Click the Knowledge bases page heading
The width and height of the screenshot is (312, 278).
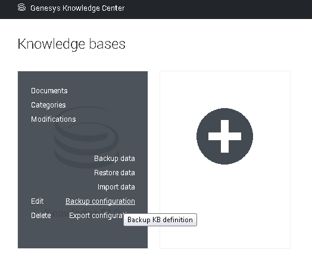pos(71,44)
